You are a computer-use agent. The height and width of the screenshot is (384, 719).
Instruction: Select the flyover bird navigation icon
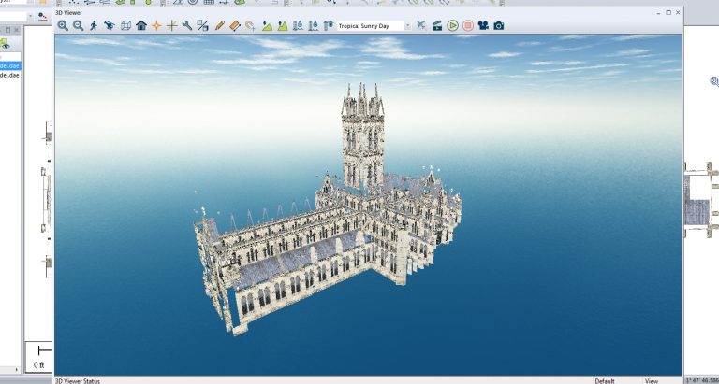point(110,25)
